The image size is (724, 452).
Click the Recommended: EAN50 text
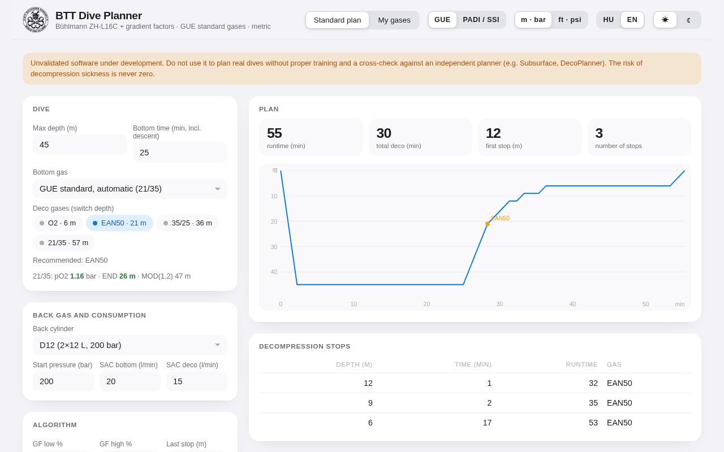click(70, 260)
